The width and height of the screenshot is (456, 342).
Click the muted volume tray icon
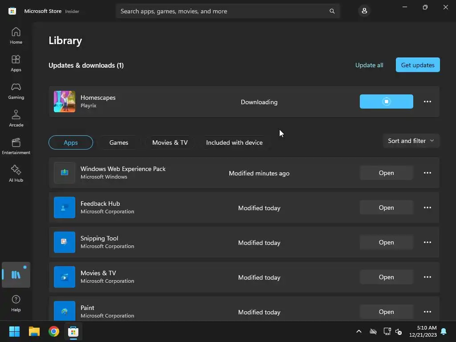(399, 331)
